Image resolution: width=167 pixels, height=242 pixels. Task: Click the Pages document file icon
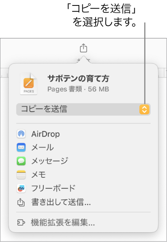click(28, 84)
